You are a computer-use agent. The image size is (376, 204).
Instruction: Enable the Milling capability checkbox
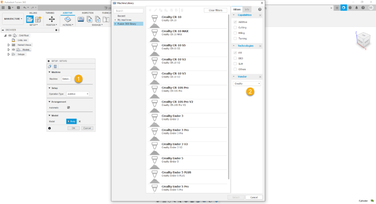point(235,33)
